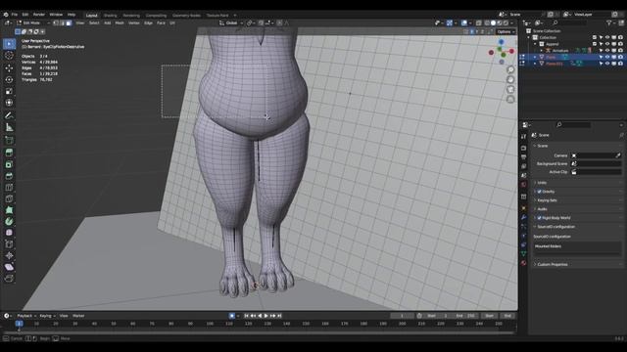Select the Measure ruler tool
The height and width of the screenshot is (352, 627).
click(x=9, y=127)
